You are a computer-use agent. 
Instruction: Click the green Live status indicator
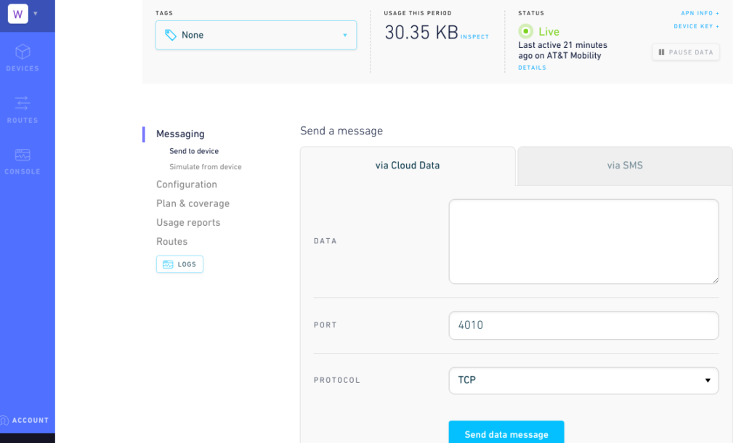point(525,32)
